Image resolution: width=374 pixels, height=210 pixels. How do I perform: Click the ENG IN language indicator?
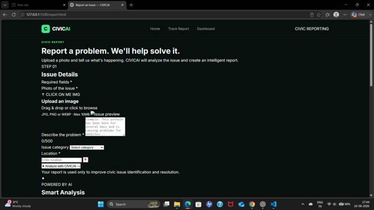[320, 204]
